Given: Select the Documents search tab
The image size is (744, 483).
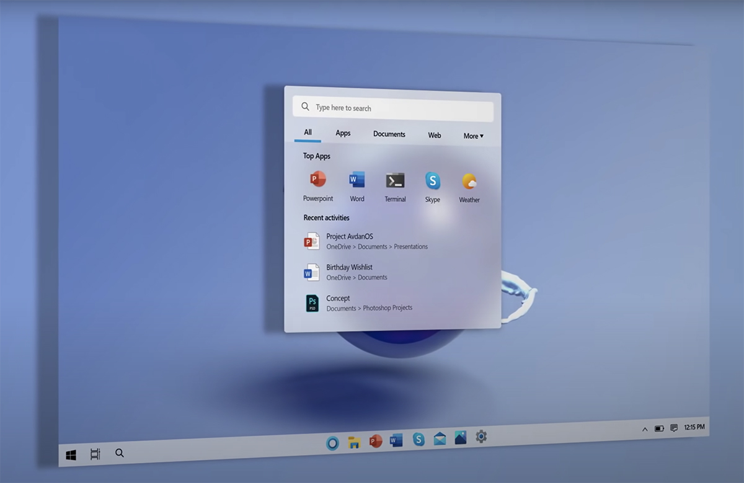Looking at the screenshot, I should [x=389, y=134].
